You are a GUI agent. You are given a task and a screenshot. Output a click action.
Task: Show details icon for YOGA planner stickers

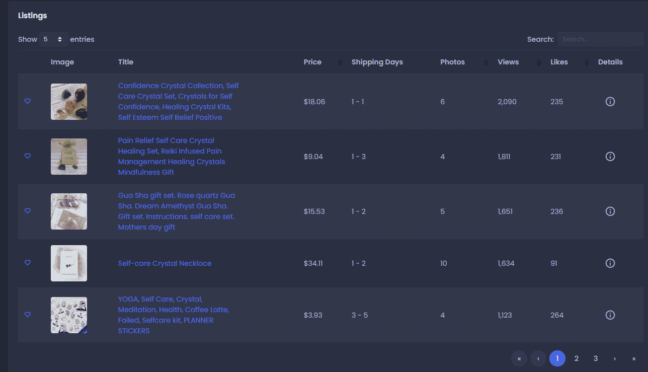coord(610,315)
